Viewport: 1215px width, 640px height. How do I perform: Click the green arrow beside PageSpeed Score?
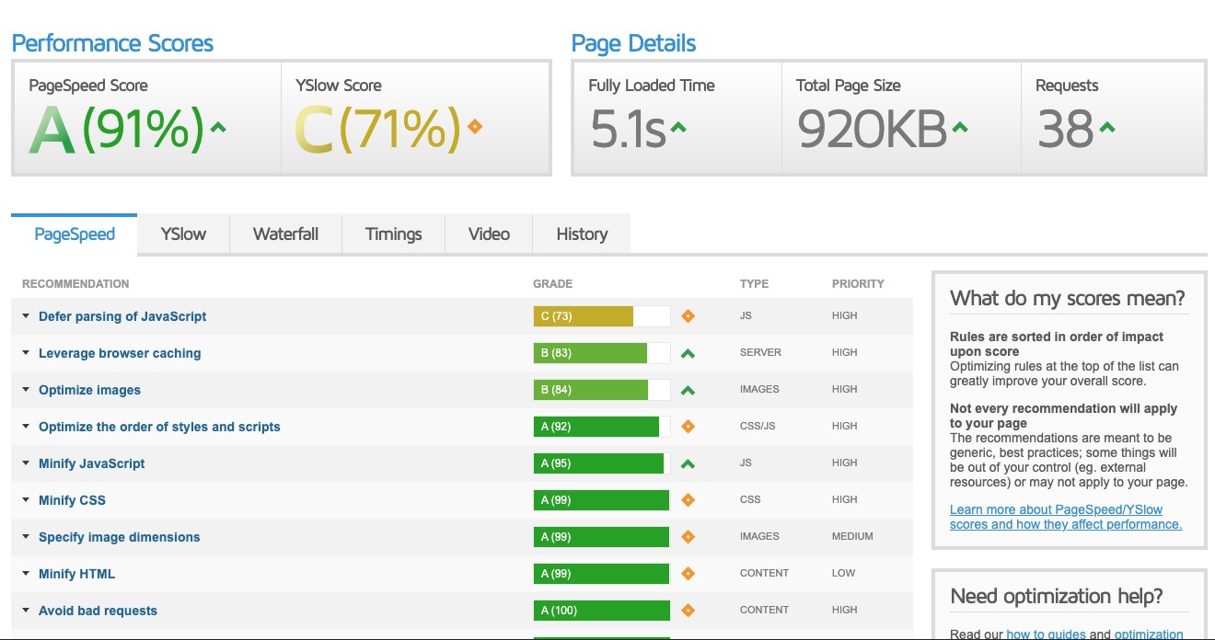pos(218,128)
